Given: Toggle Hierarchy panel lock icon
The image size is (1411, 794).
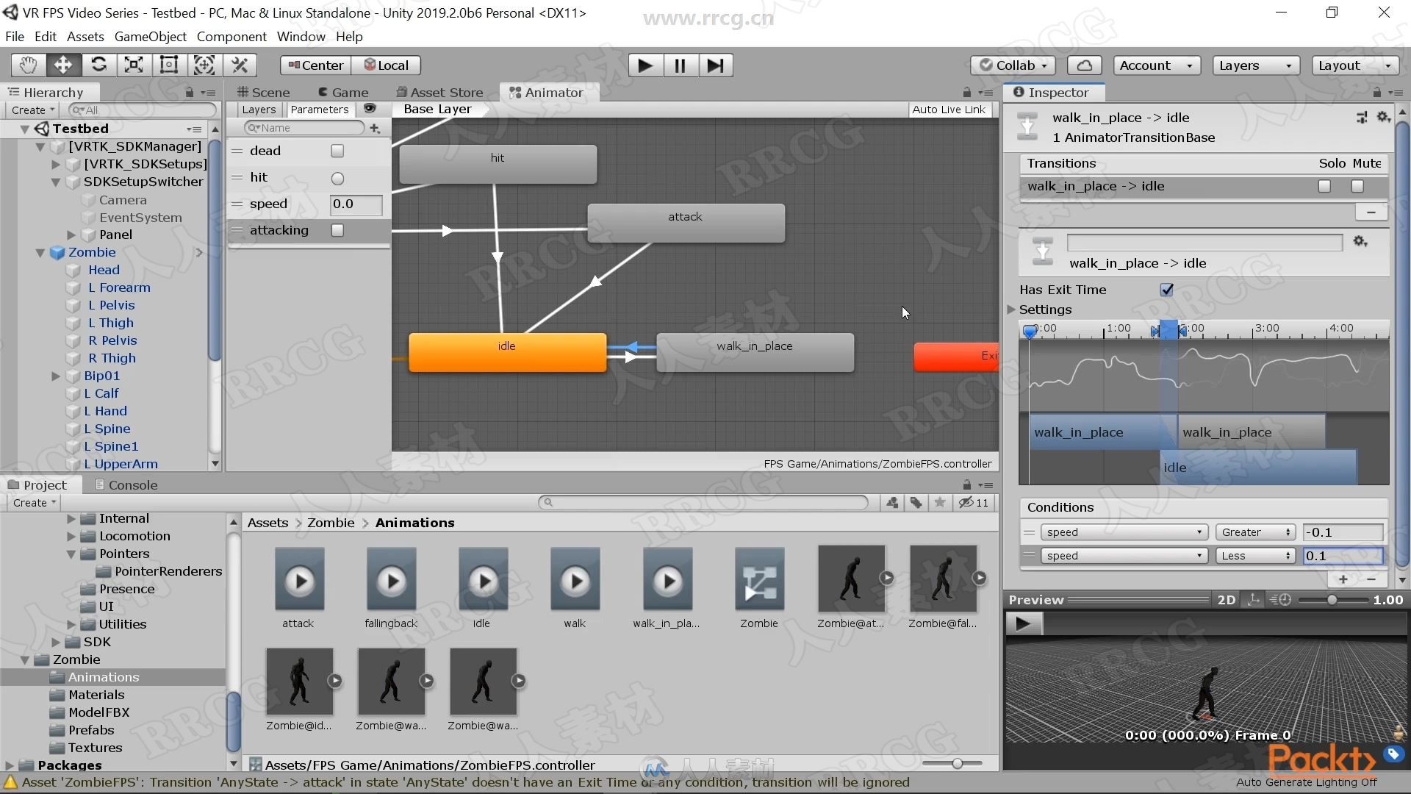Looking at the screenshot, I should click(190, 93).
